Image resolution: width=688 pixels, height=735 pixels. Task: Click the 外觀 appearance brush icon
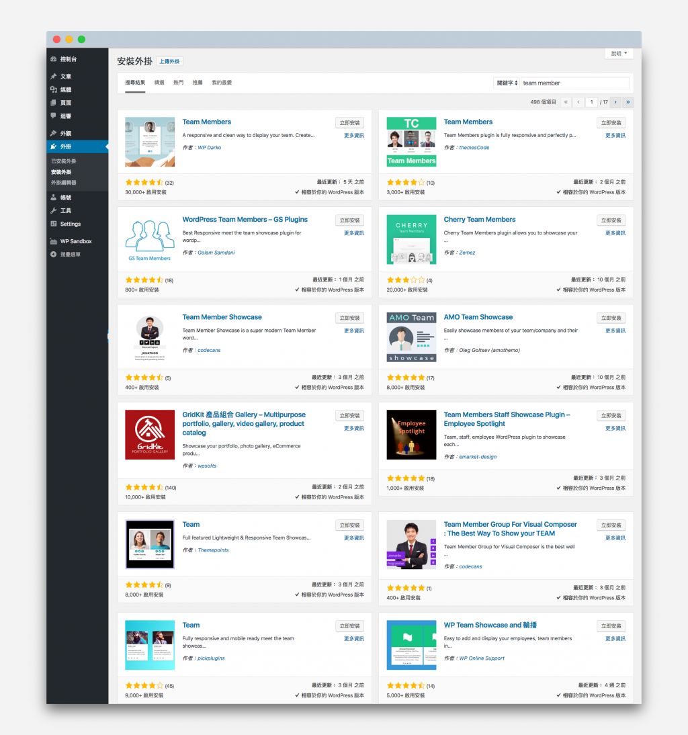point(54,133)
